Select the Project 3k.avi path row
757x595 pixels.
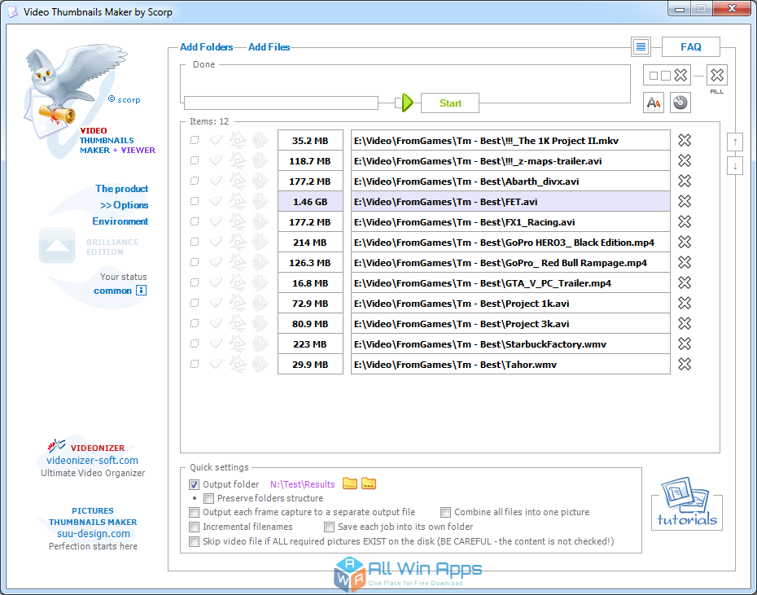click(510, 324)
